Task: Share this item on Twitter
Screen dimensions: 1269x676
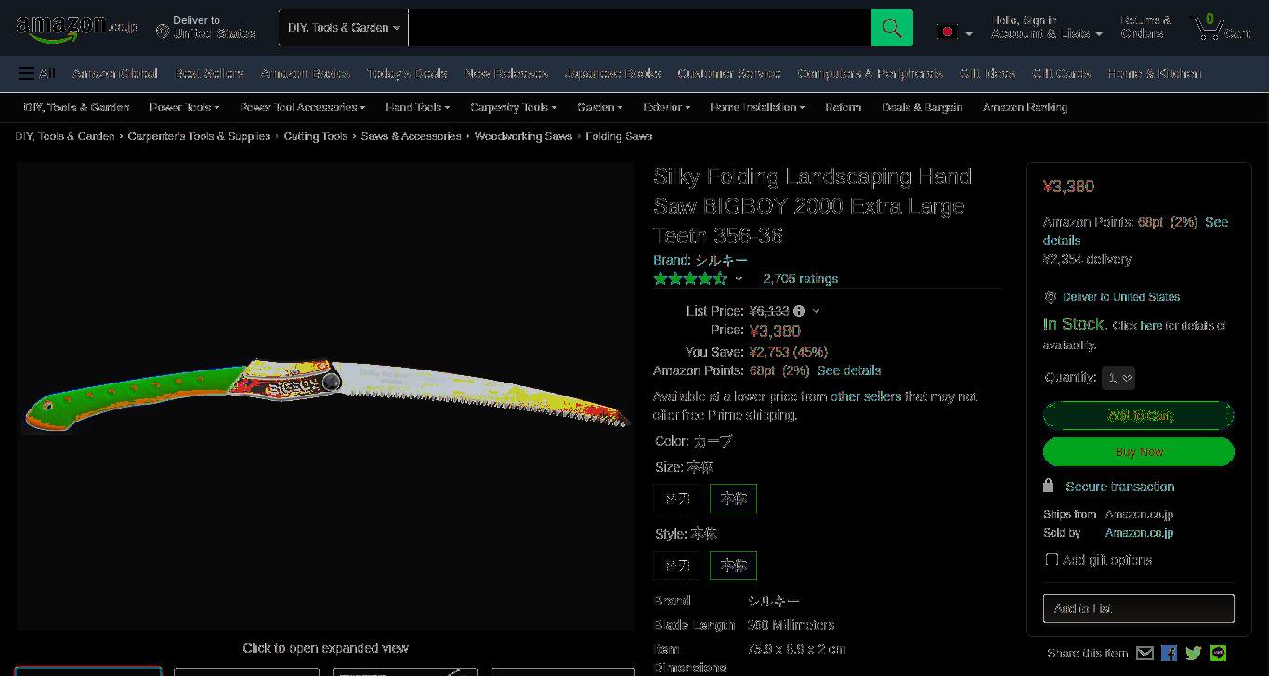Action: (x=1194, y=654)
